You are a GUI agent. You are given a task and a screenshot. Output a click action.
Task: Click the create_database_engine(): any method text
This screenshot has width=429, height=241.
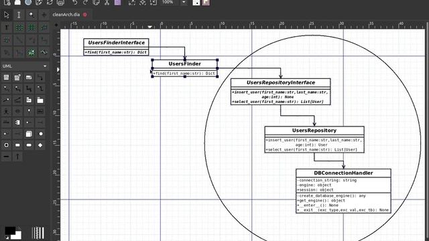point(331,196)
